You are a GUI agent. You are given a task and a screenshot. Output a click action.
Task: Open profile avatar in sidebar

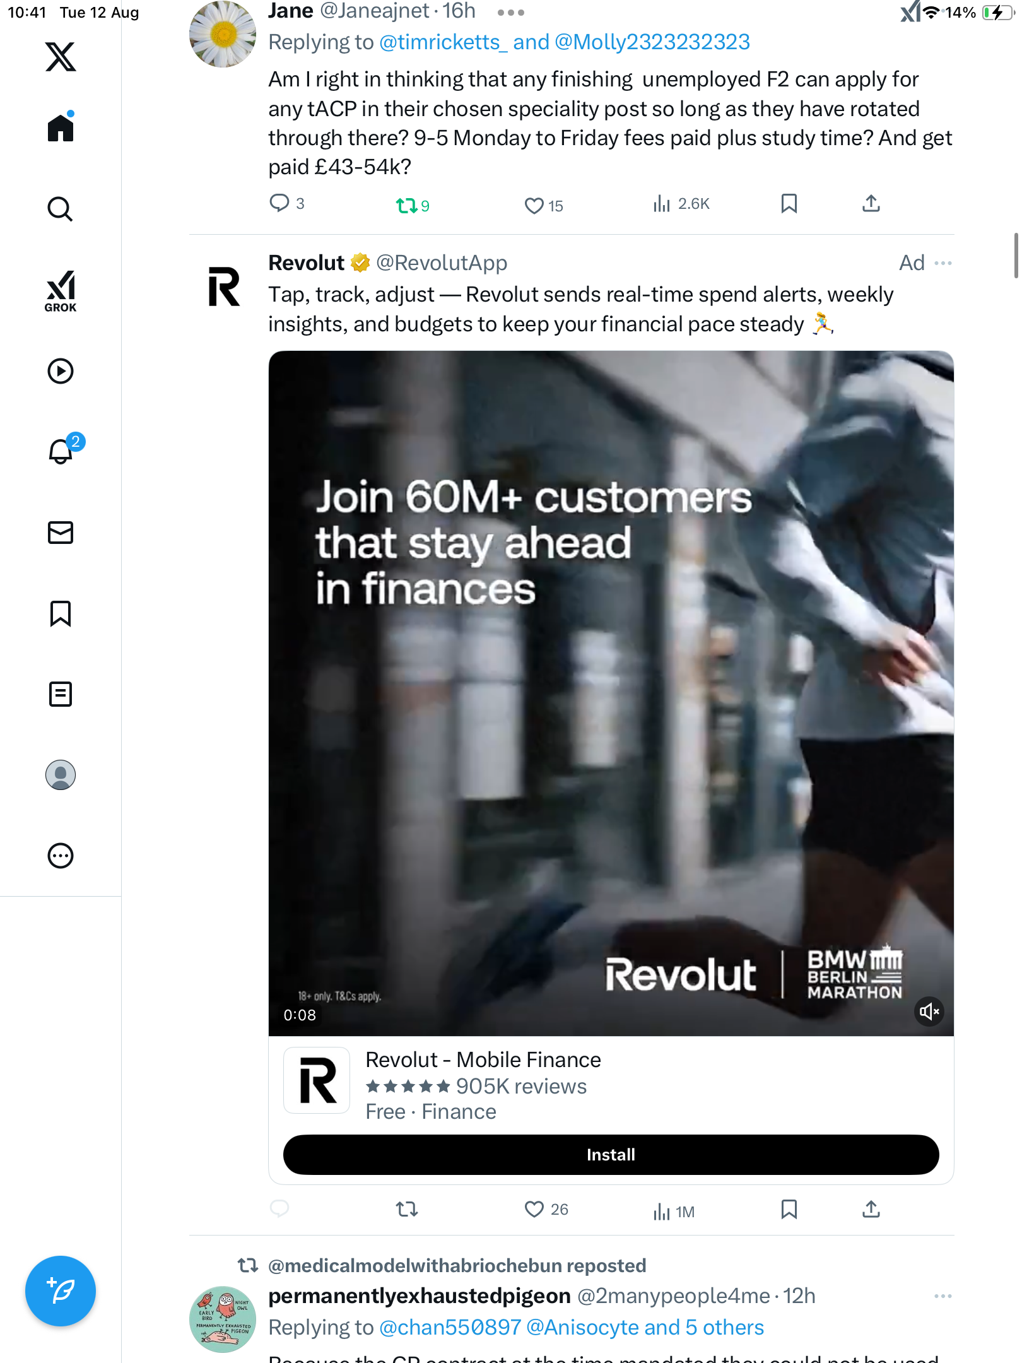click(61, 775)
